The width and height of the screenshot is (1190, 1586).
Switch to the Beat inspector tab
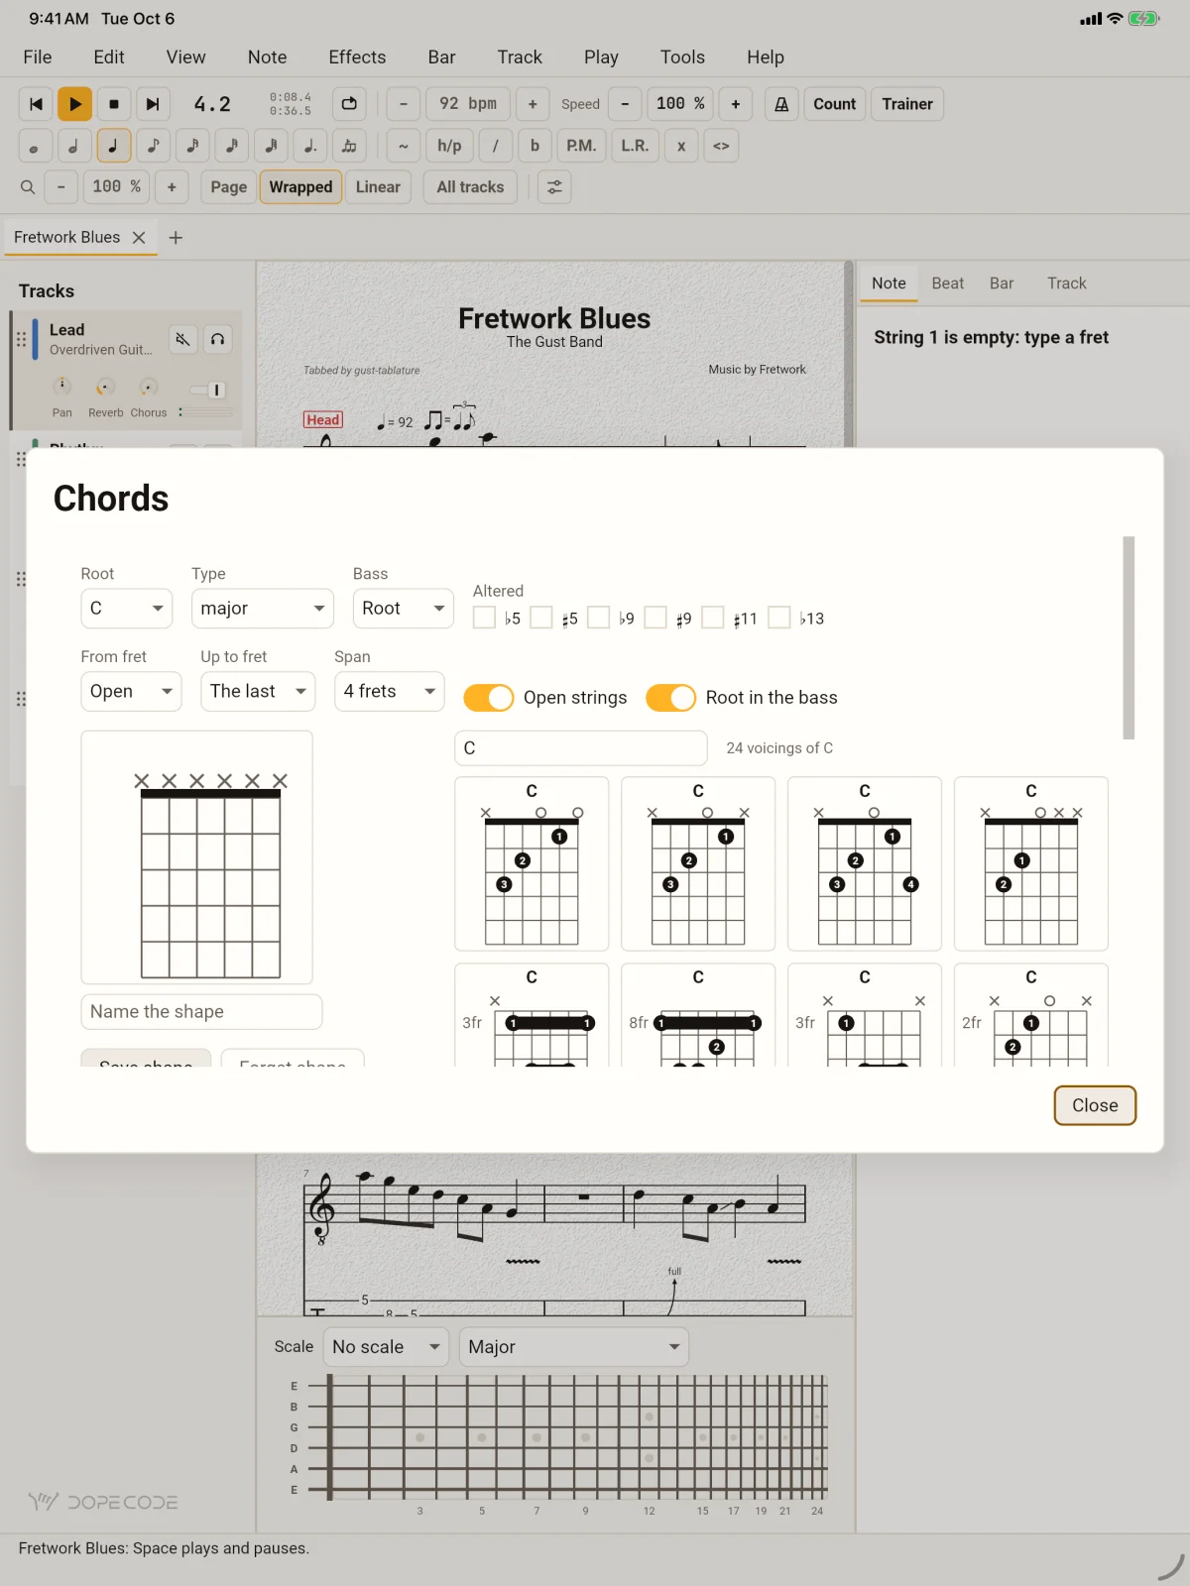pyautogui.click(x=948, y=283)
